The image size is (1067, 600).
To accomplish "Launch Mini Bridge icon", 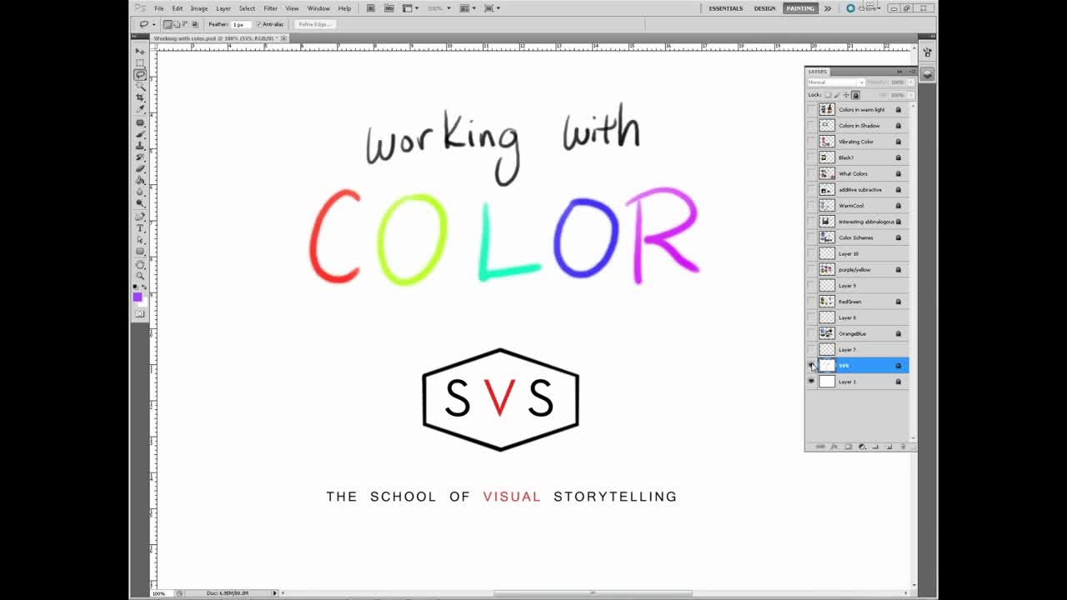I will pyautogui.click(x=388, y=8).
